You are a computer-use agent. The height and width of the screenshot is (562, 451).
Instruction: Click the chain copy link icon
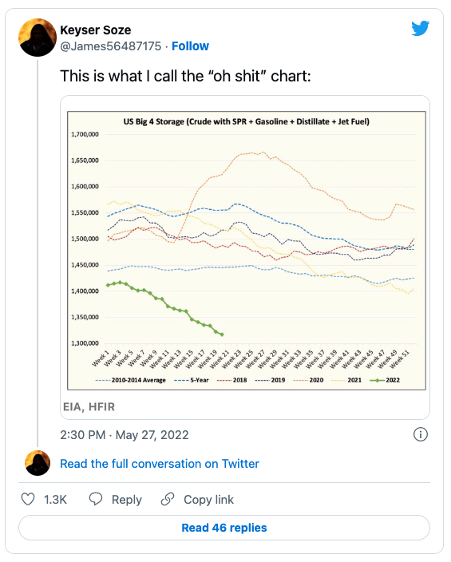coord(168,499)
